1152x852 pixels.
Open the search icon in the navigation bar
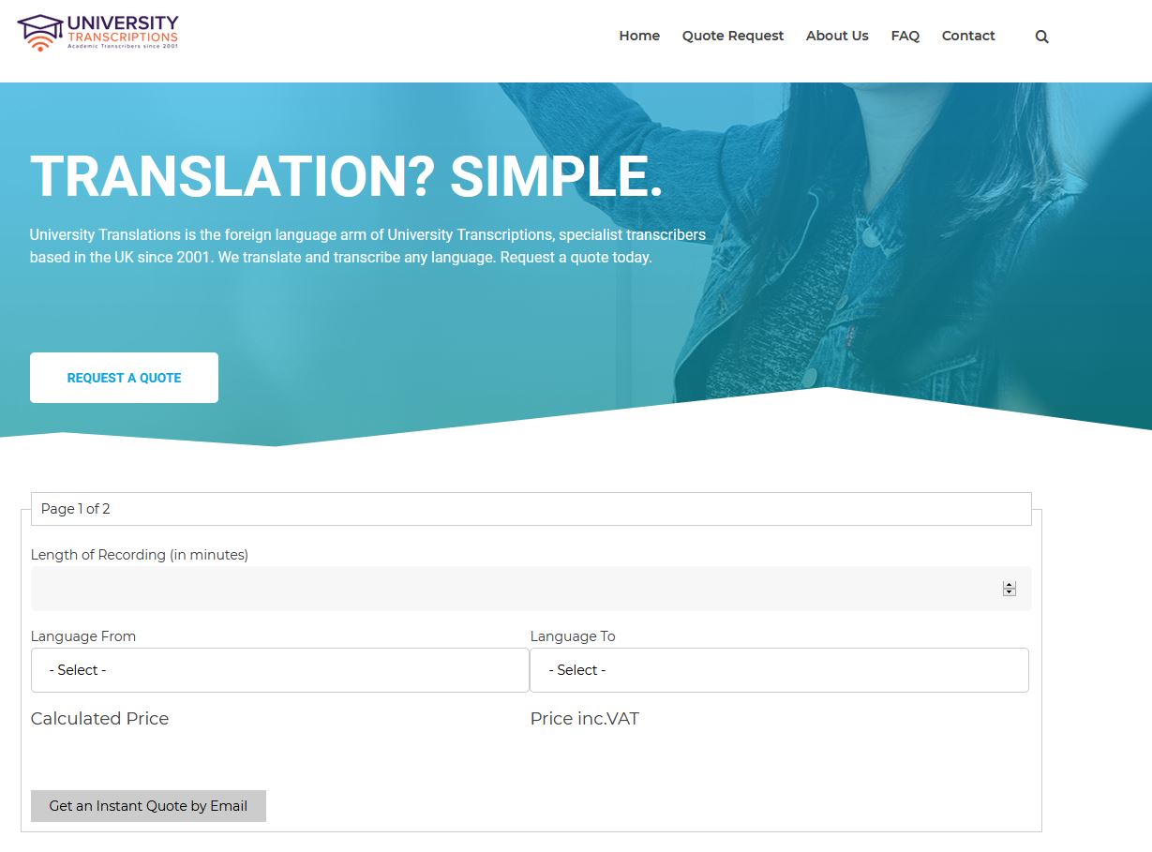[x=1041, y=36]
